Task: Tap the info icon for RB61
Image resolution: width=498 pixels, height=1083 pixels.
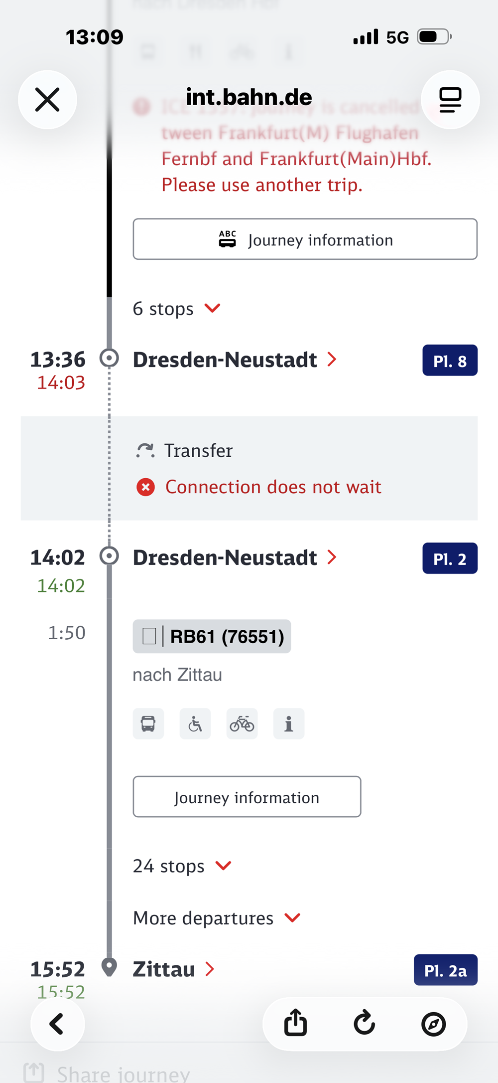Action: (x=289, y=723)
